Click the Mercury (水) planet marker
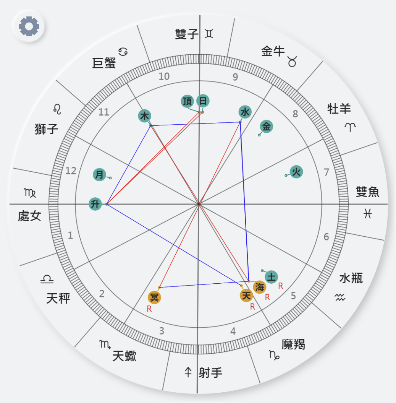 245,112
